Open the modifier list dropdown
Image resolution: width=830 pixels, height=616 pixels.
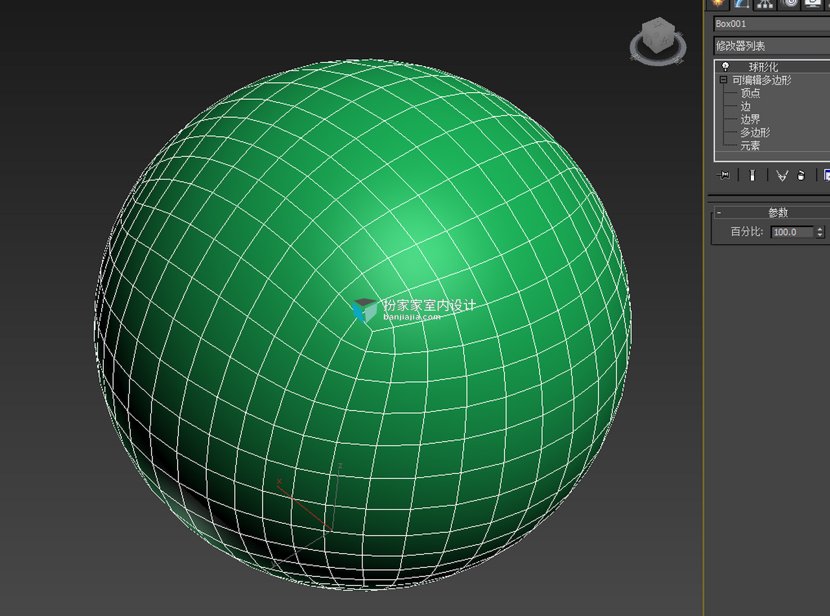click(772, 46)
